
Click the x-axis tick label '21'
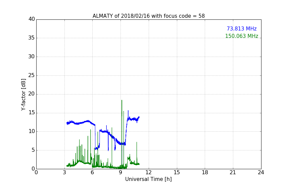coord(233,173)
